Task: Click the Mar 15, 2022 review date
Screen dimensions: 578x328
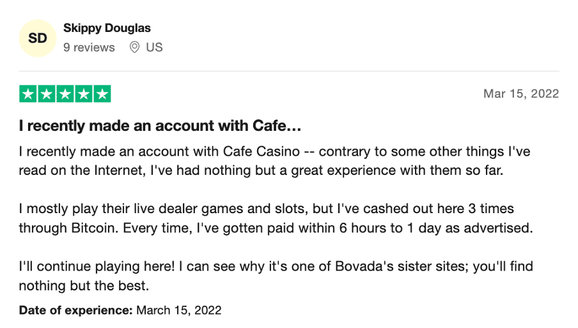Action: 521,94
